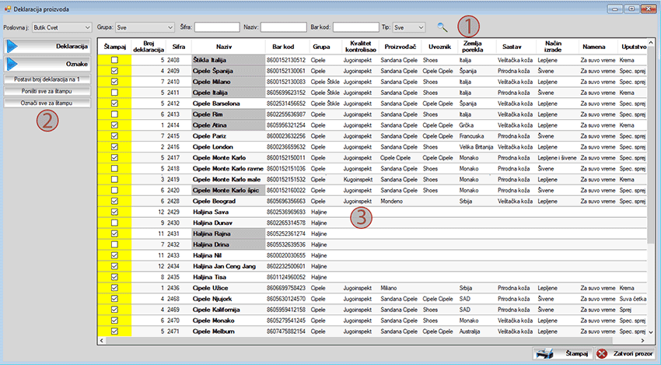The width and height of the screenshot is (661, 365).
Task: Select the Cipele Barselona name cell
Action: coord(228,104)
